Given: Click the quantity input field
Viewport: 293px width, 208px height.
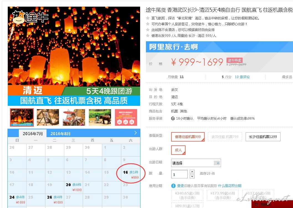Looking at the screenshot, I should tap(179, 174).
